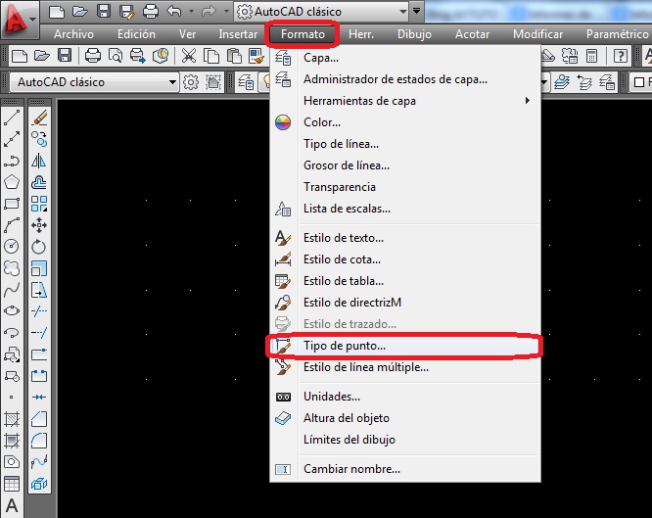Expand the quick access customization arrow
The image size is (652, 518).
point(417,11)
